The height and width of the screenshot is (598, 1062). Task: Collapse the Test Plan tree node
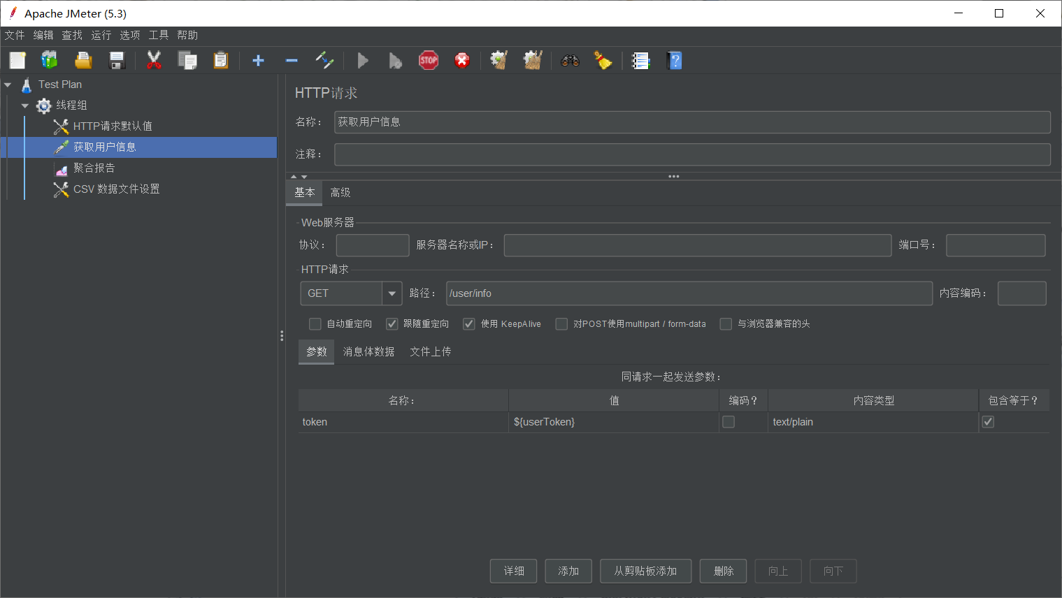click(8, 85)
